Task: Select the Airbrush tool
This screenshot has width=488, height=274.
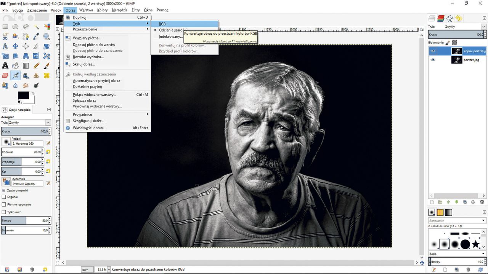Action: 15,75
